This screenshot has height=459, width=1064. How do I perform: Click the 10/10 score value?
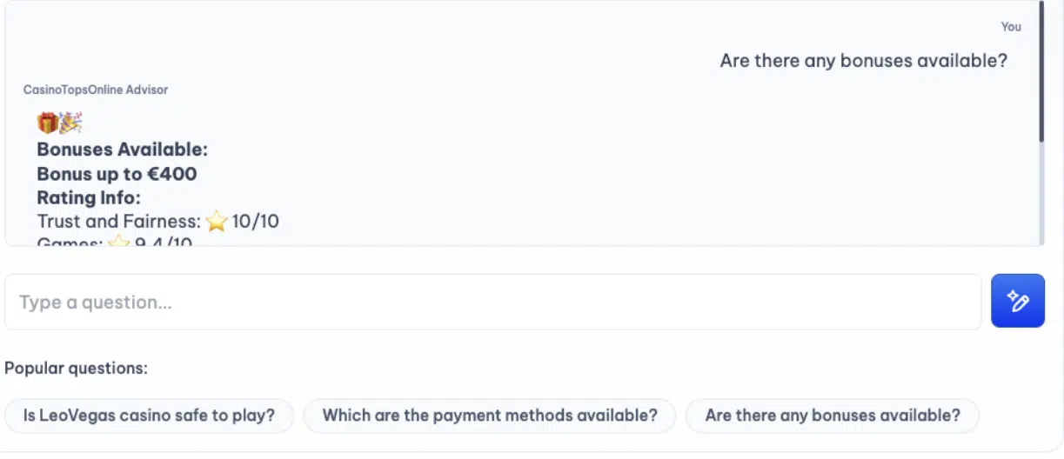click(255, 222)
